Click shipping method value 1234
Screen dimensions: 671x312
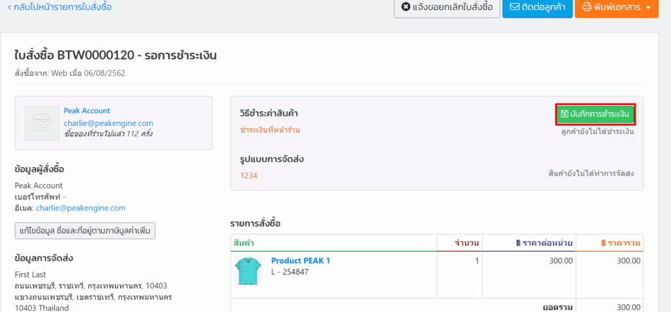pos(248,175)
